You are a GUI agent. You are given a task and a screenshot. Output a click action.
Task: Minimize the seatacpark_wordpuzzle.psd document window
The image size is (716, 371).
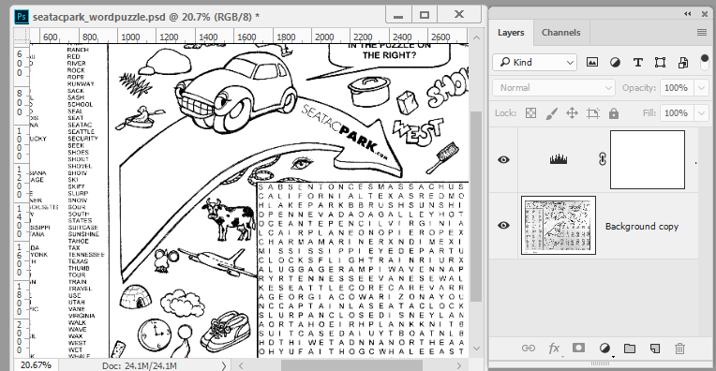(x=398, y=15)
